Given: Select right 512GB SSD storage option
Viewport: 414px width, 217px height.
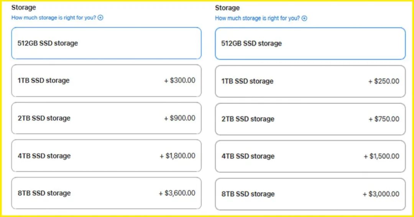Looking at the screenshot, I should click(x=310, y=44).
